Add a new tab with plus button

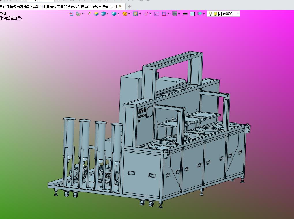[129, 7]
